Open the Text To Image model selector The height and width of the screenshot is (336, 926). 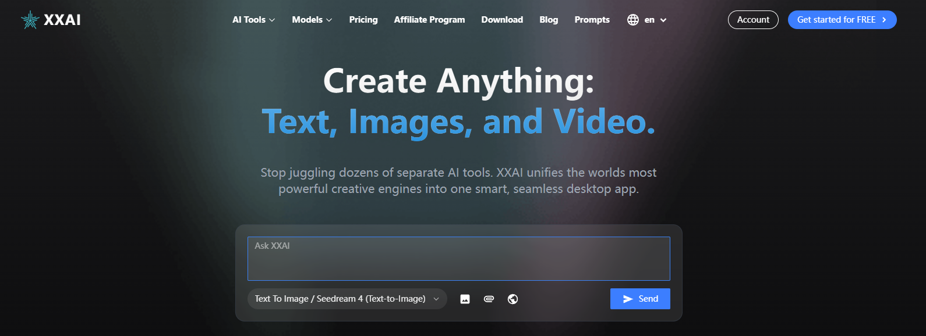(x=347, y=299)
